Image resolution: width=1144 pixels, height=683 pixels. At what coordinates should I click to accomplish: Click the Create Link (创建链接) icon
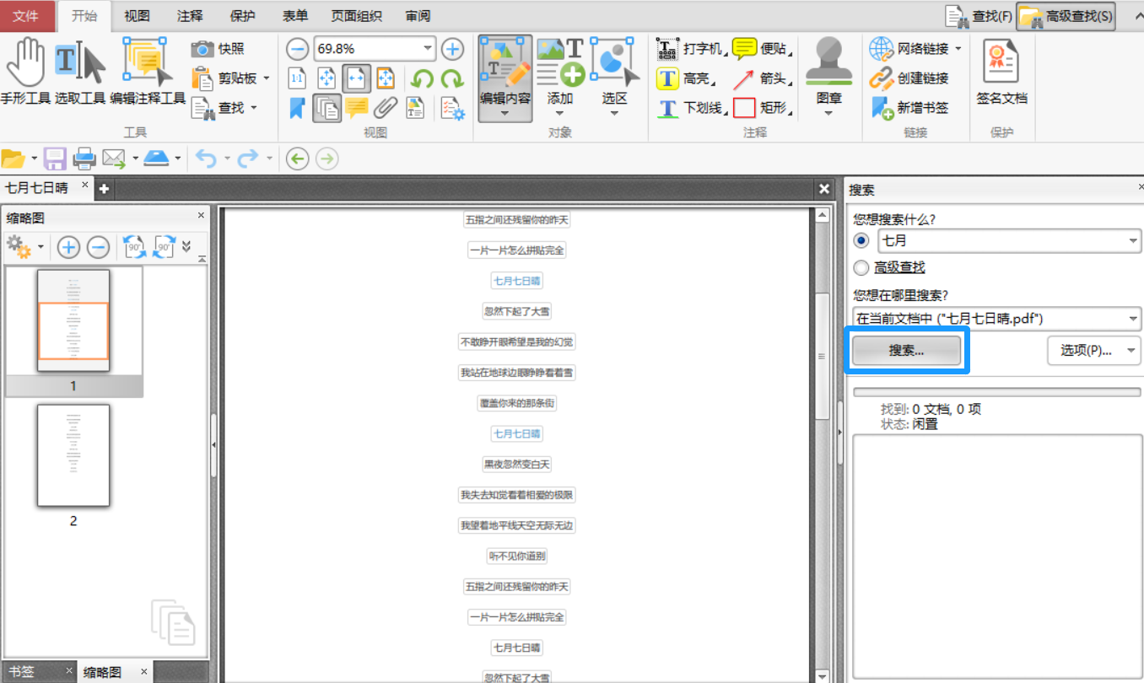tap(882, 78)
